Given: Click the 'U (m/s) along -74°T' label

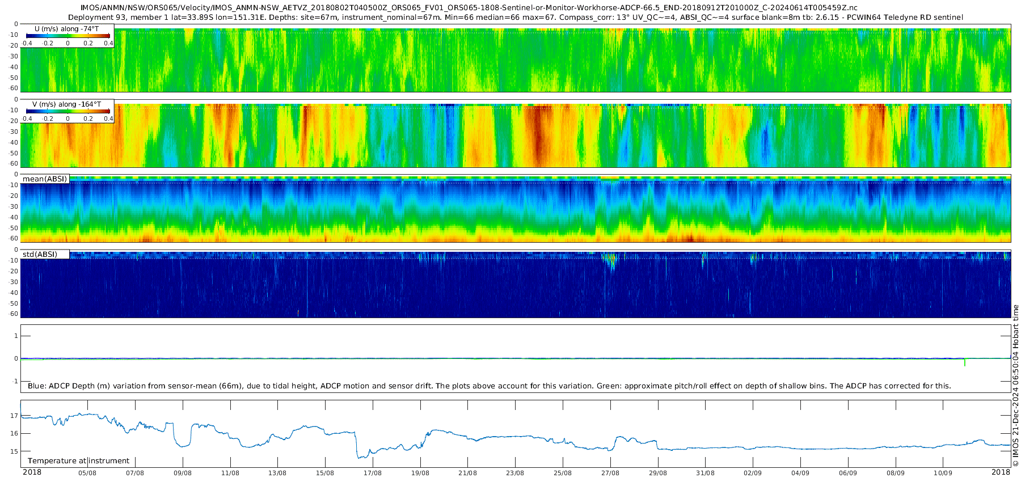Looking at the screenshot, I should [66, 29].
